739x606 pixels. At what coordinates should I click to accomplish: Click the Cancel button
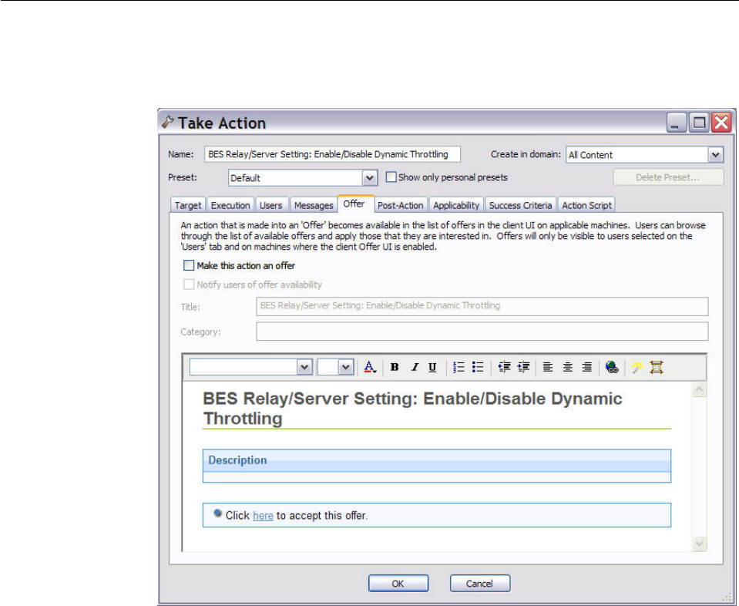coord(480,584)
